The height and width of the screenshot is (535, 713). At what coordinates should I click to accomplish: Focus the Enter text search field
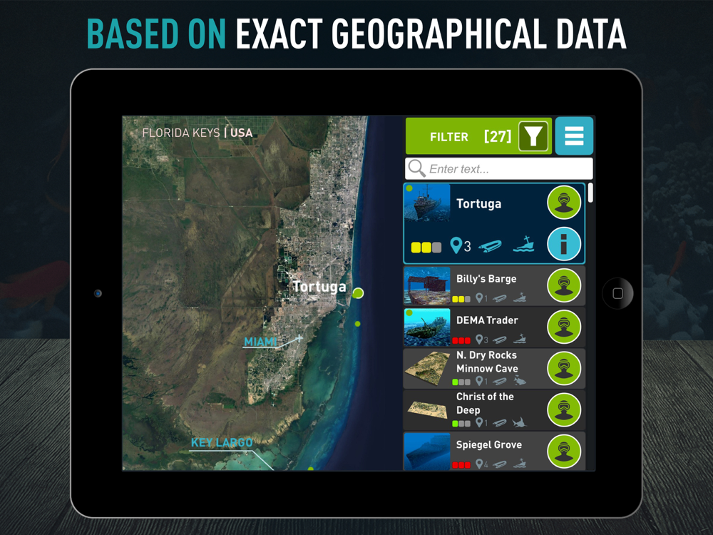tap(499, 169)
